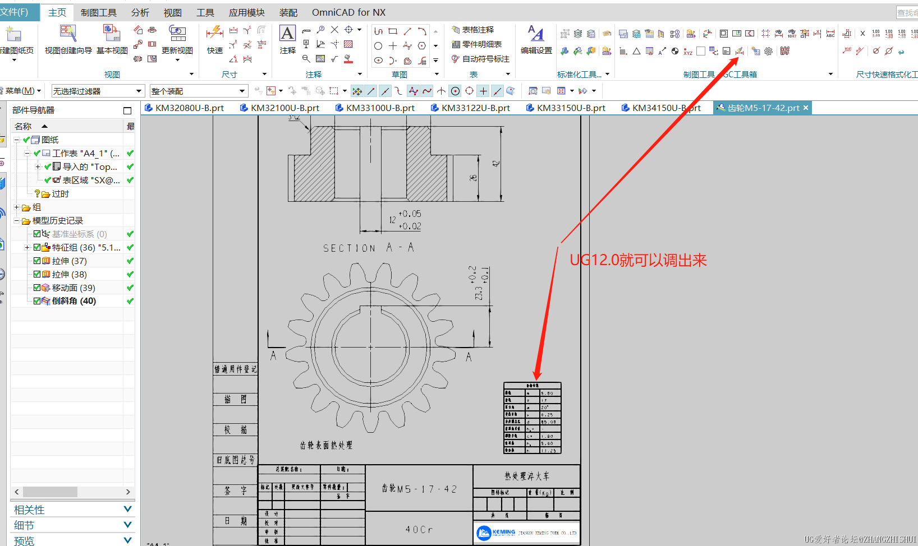This screenshot has width=918, height=546.
Task: Expand the 特征组 (36) node
Action: coord(27,247)
